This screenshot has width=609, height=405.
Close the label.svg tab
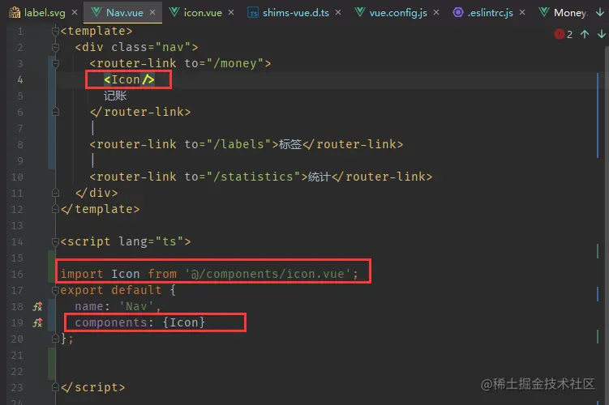click(75, 12)
